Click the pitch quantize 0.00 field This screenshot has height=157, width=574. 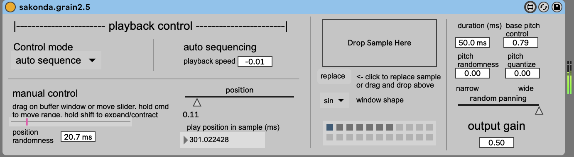[522, 73]
